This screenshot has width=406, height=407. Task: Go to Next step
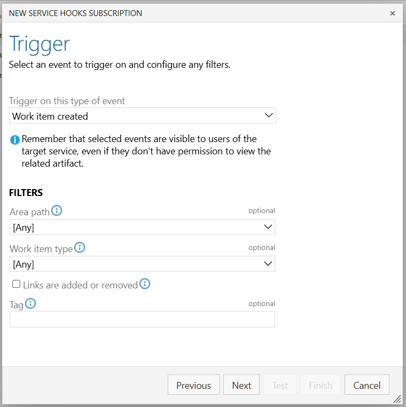coord(241,385)
